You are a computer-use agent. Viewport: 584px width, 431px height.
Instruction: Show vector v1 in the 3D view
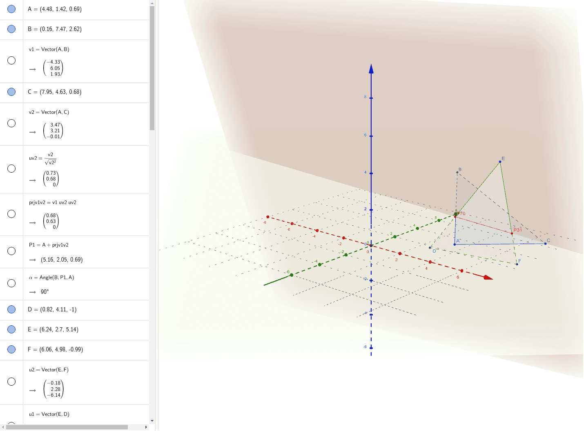pos(11,60)
